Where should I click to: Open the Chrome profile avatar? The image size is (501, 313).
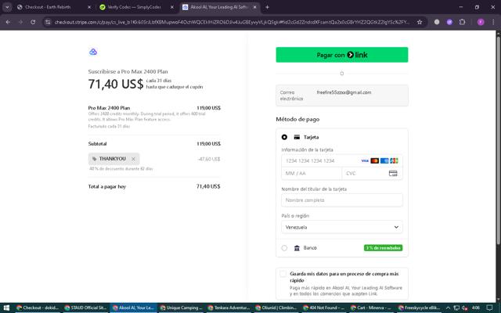coord(481,22)
